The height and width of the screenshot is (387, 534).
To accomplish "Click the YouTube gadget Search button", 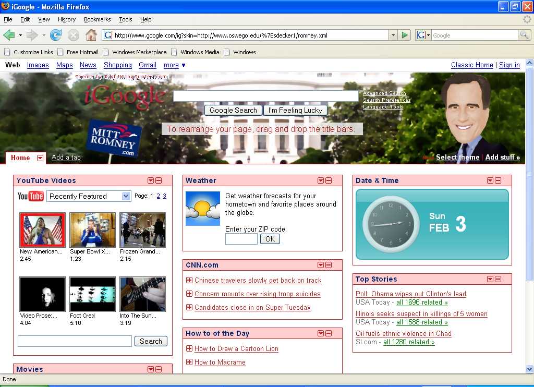I will pyautogui.click(x=151, y=341).
